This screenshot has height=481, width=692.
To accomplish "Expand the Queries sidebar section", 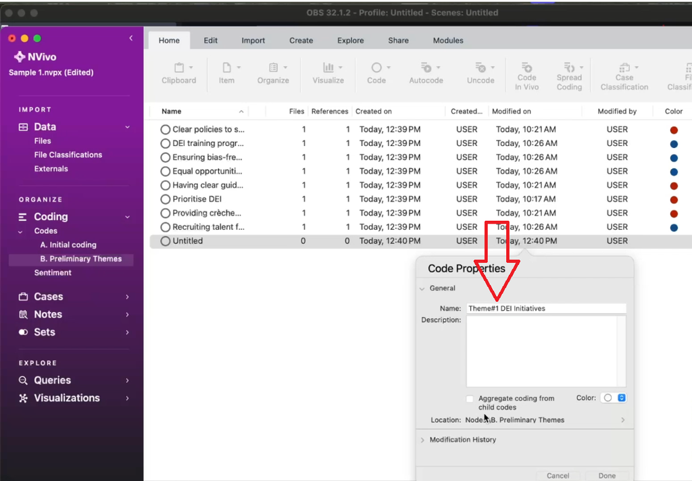I will point(127,380).
